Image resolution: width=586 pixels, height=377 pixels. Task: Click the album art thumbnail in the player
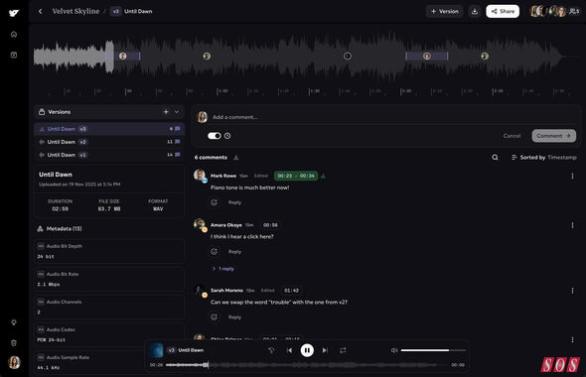click(x=156, y=350)
